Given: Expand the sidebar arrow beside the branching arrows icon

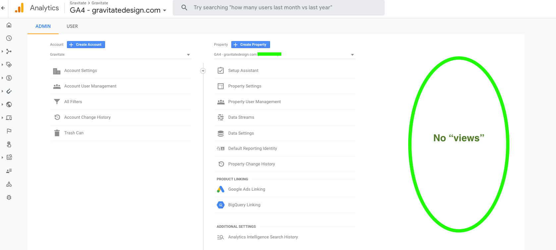Looking at the screenshot, I should click(x=2, y=51).
